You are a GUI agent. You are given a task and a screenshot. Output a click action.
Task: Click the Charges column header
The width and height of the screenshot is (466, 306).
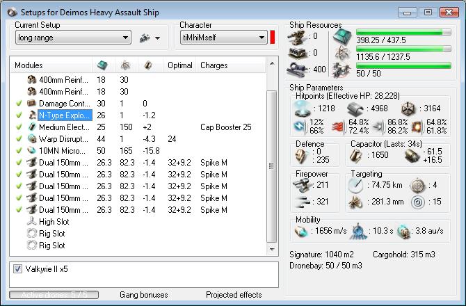coord(230,65)
